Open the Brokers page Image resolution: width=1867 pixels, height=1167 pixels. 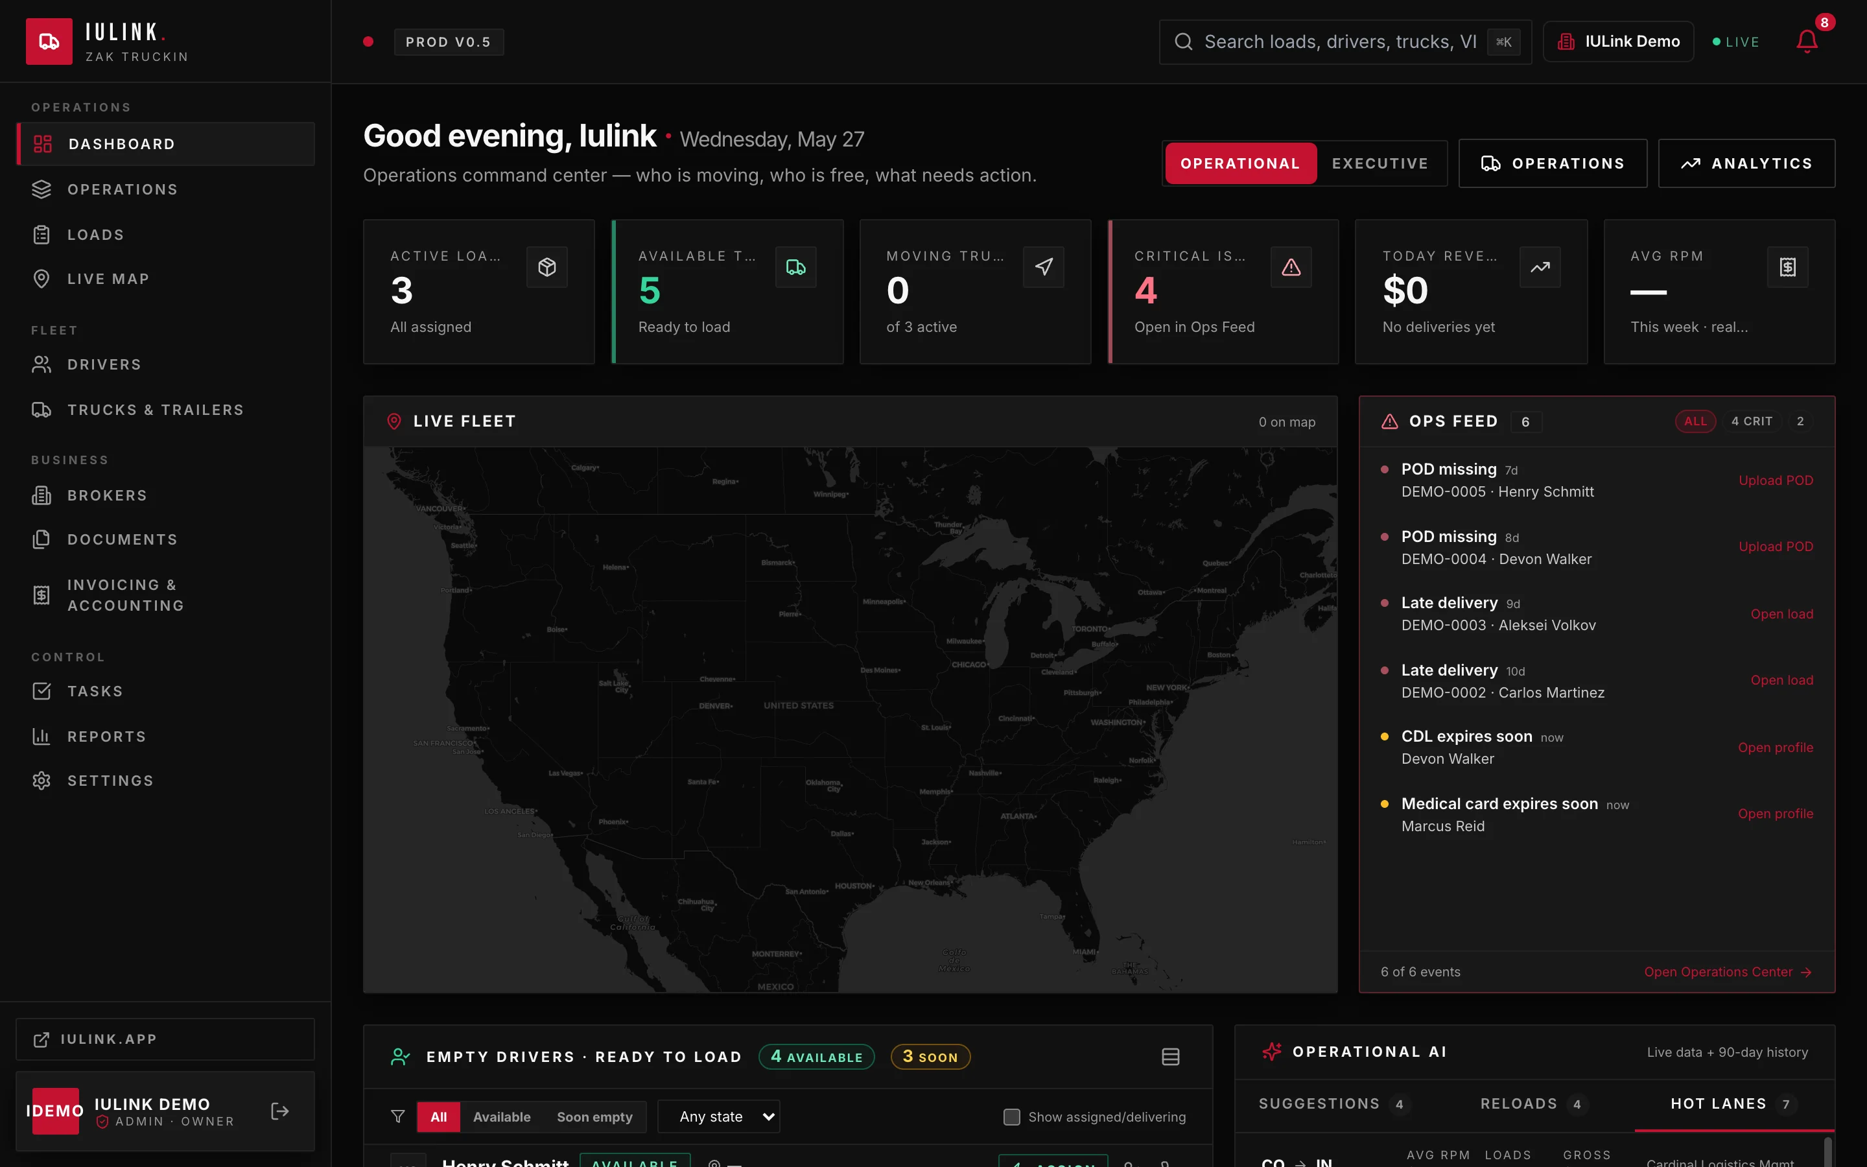[165, 495]
